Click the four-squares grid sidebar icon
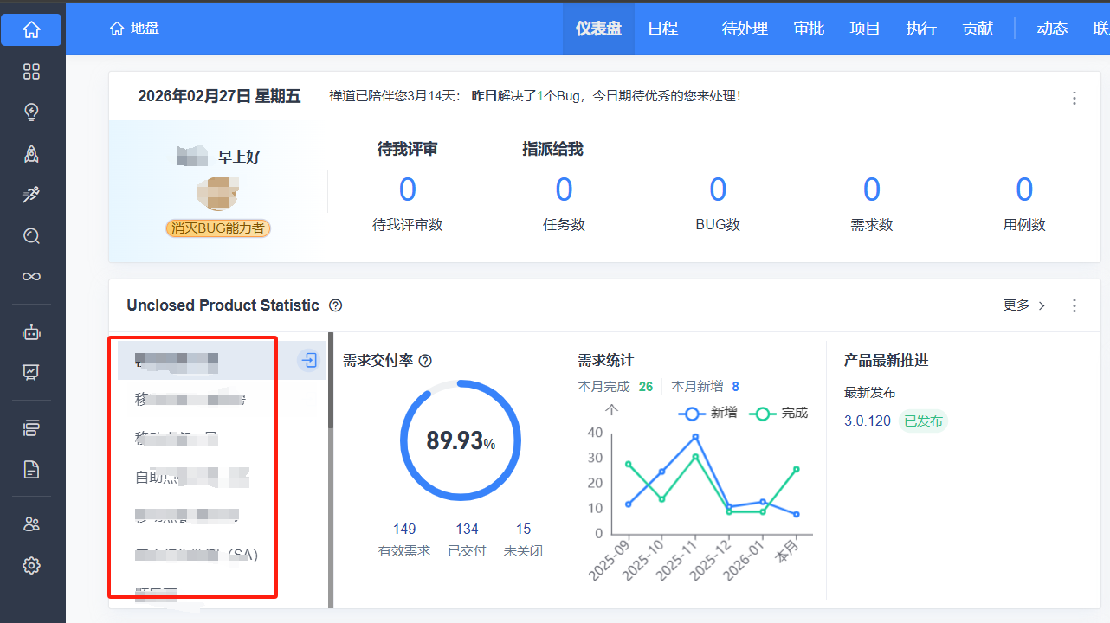1110x623 pixels. 32,72
